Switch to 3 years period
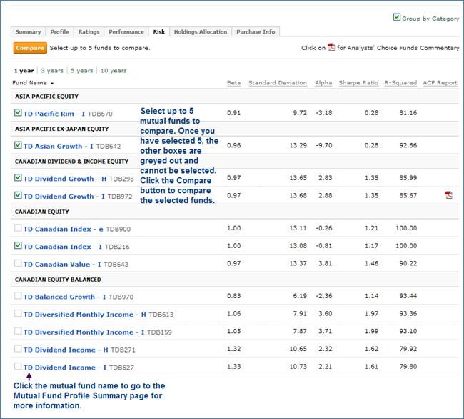 point(52,71)
